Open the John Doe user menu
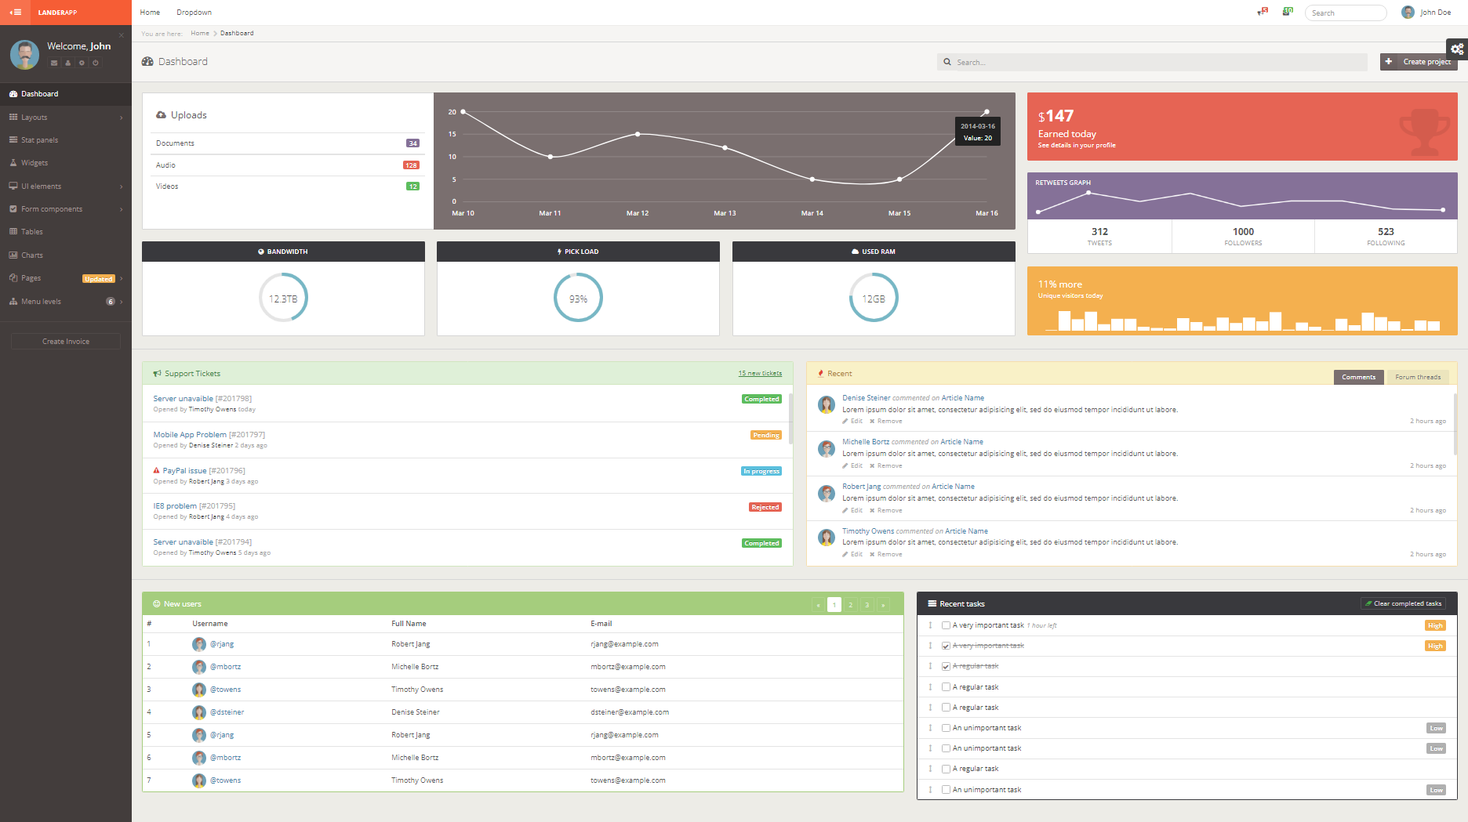The width and height of the screenshot is (1468, 822). (1427, 13)
